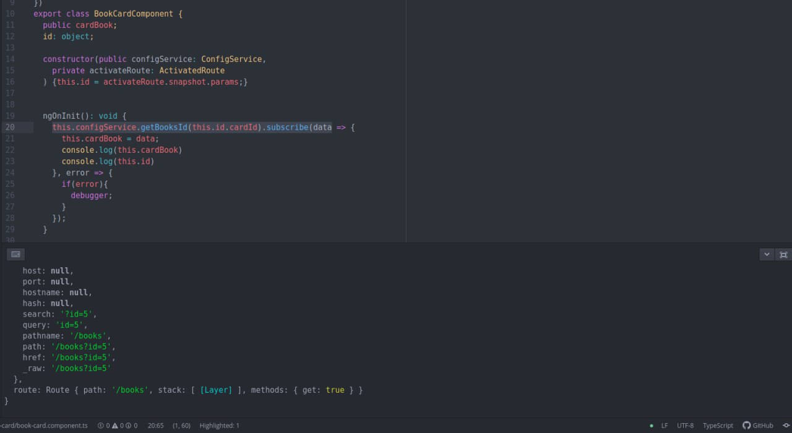Open the linter warning count icon
Viewport: 792px width, 433px height.
click(x=118, y=426)
